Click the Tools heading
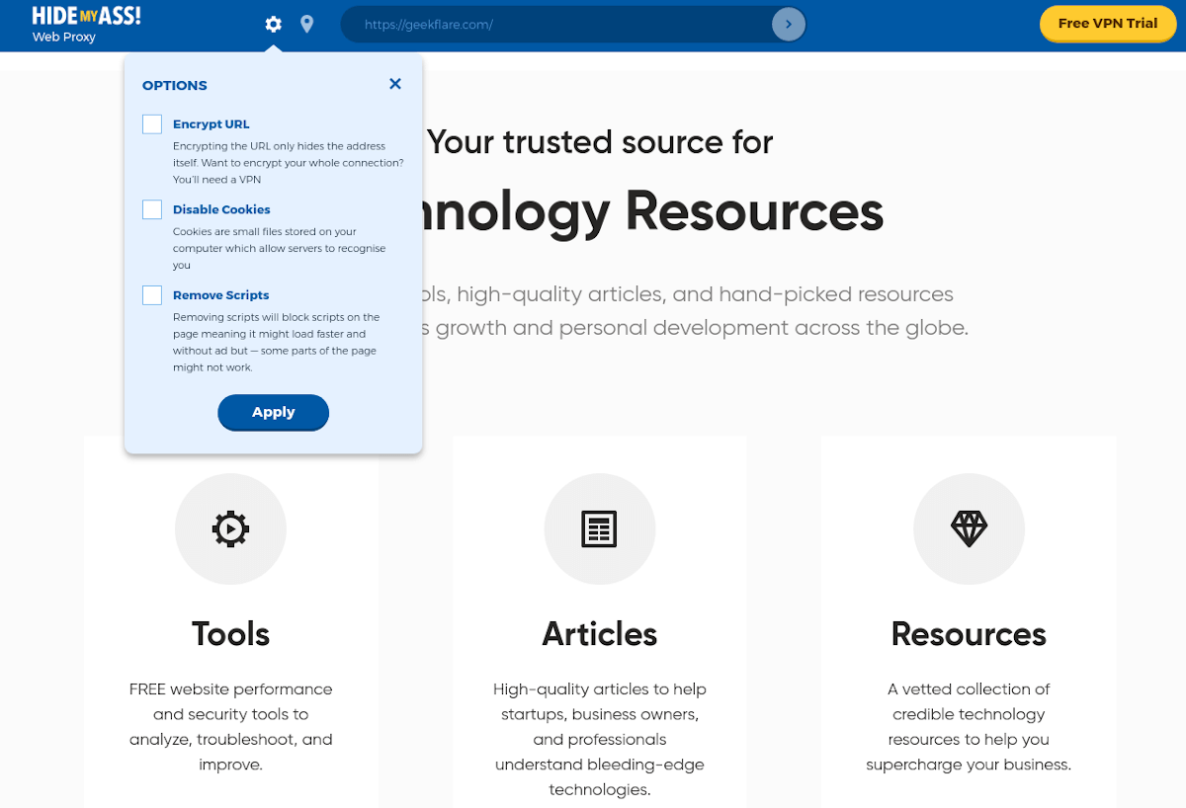The width and height of the screenshot is (1186, 808). coord(230,633)
